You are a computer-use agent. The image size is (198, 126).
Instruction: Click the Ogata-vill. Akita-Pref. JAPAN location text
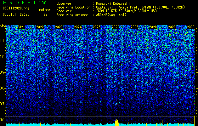(x=140, y=7)
